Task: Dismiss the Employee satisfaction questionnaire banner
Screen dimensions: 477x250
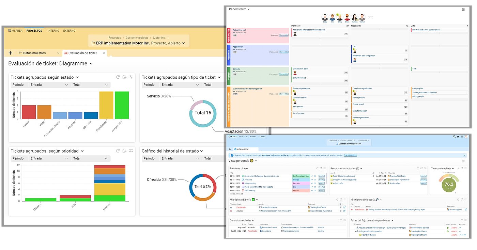Action: click(465, 155)
